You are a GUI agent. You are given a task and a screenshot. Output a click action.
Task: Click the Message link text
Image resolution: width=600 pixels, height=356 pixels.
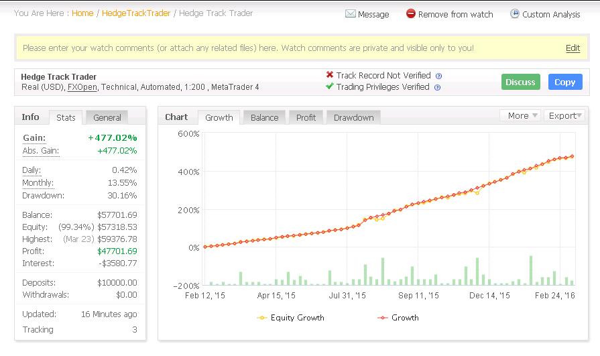373,15
